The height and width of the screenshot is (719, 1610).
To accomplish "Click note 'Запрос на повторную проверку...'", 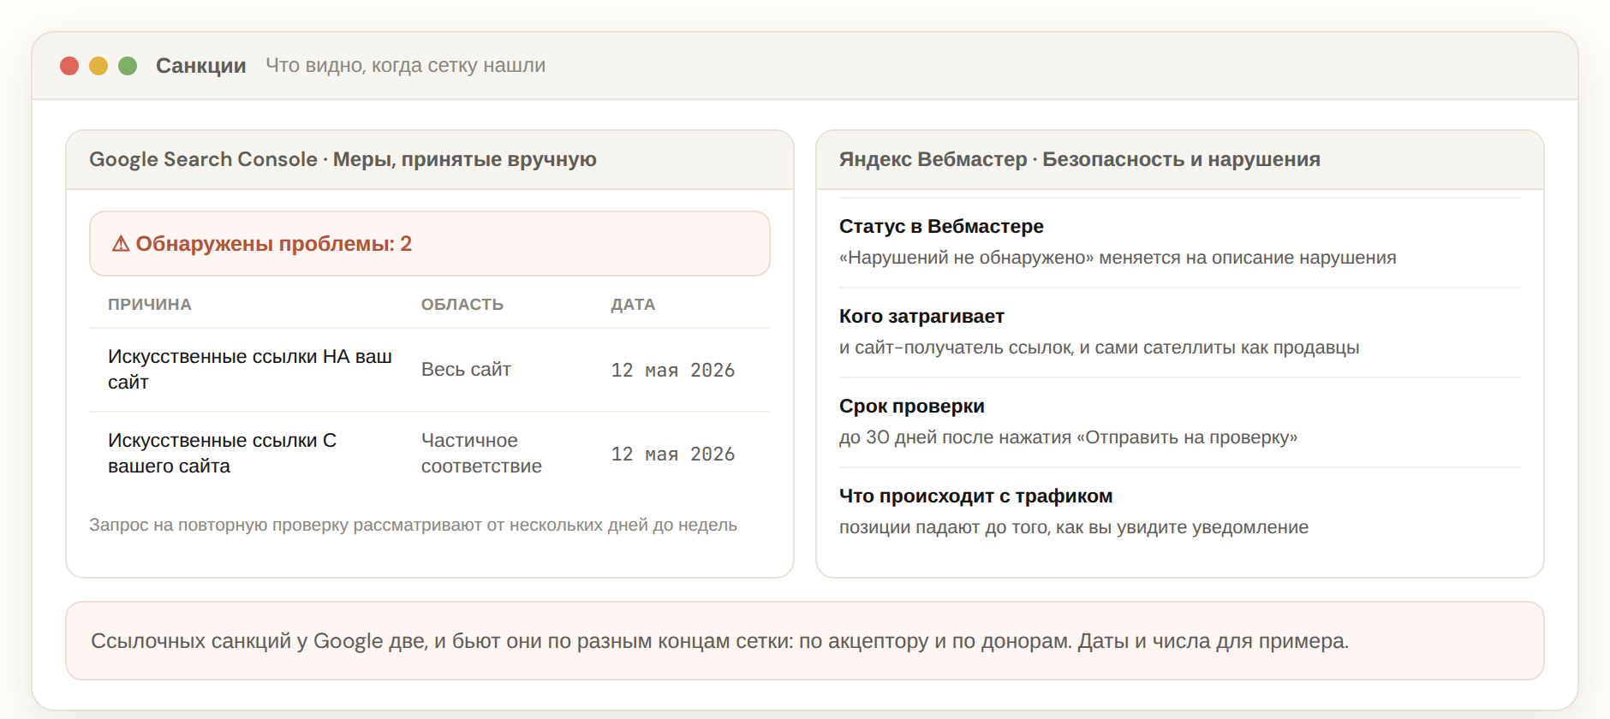I will pyautogui.click(x=413, y=525).
